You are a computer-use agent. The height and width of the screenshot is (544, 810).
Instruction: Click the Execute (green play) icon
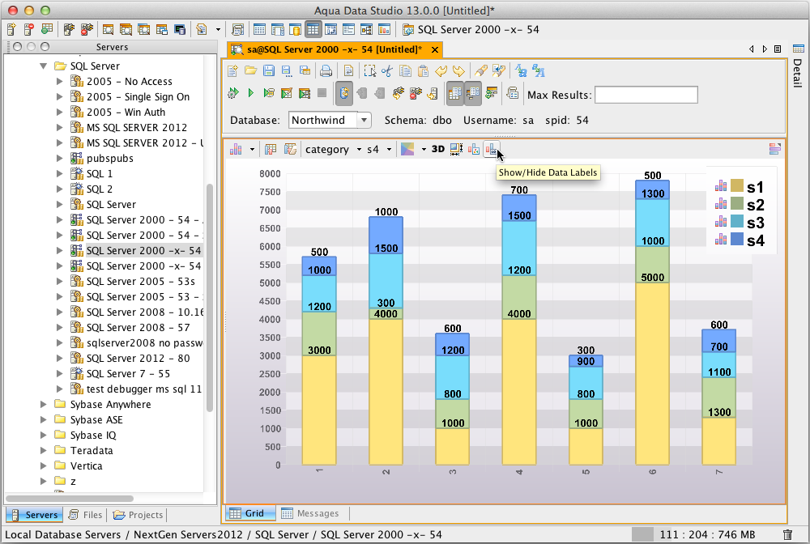click(x=251, y=94)
